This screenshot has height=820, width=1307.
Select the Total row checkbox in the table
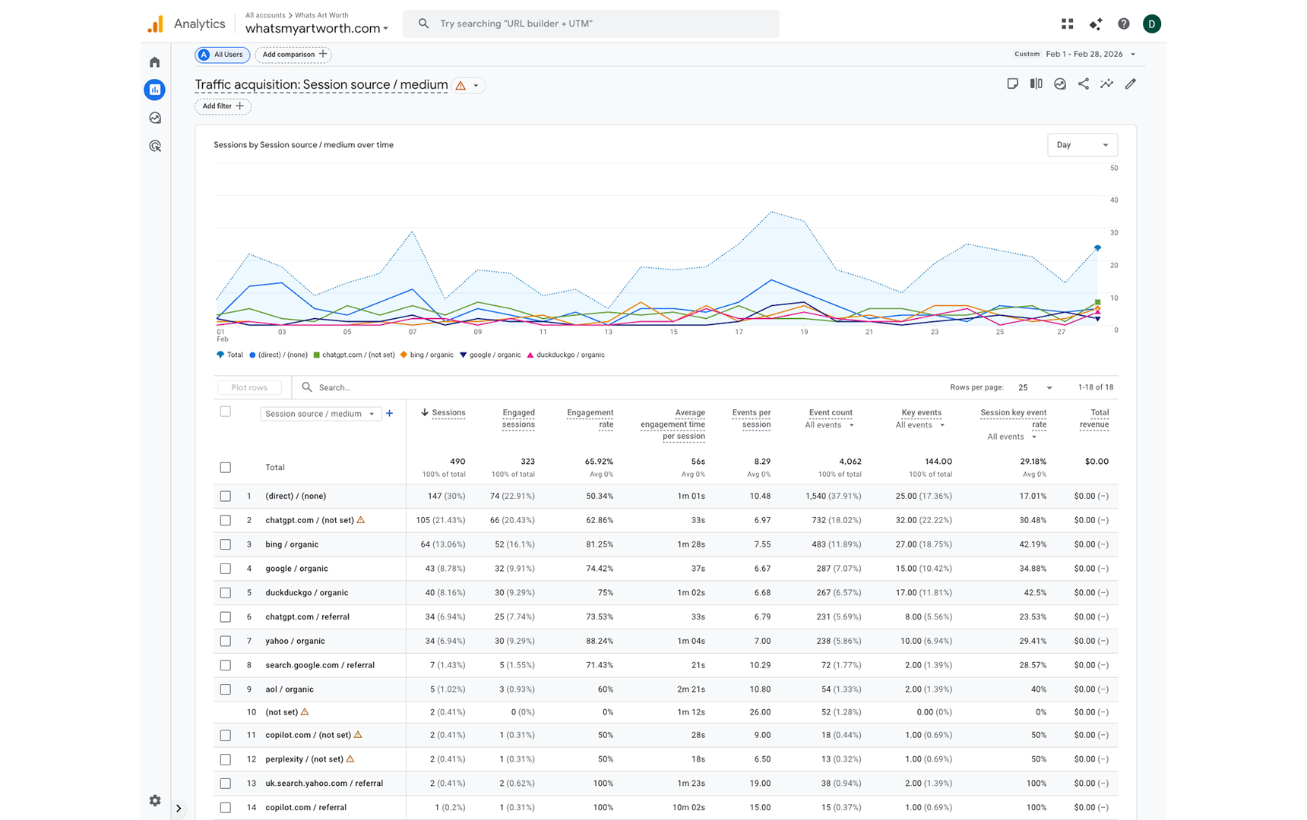225,467
